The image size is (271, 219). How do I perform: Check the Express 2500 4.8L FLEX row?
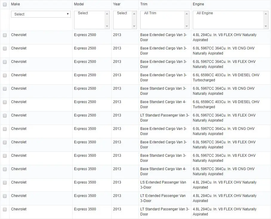tap(5, 35)
